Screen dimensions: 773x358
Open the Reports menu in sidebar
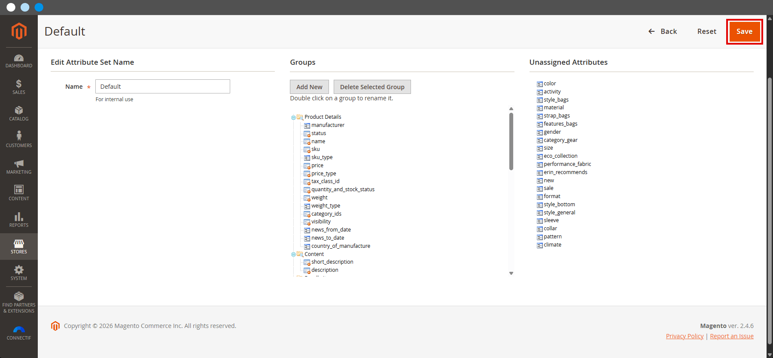click(19, 220)
